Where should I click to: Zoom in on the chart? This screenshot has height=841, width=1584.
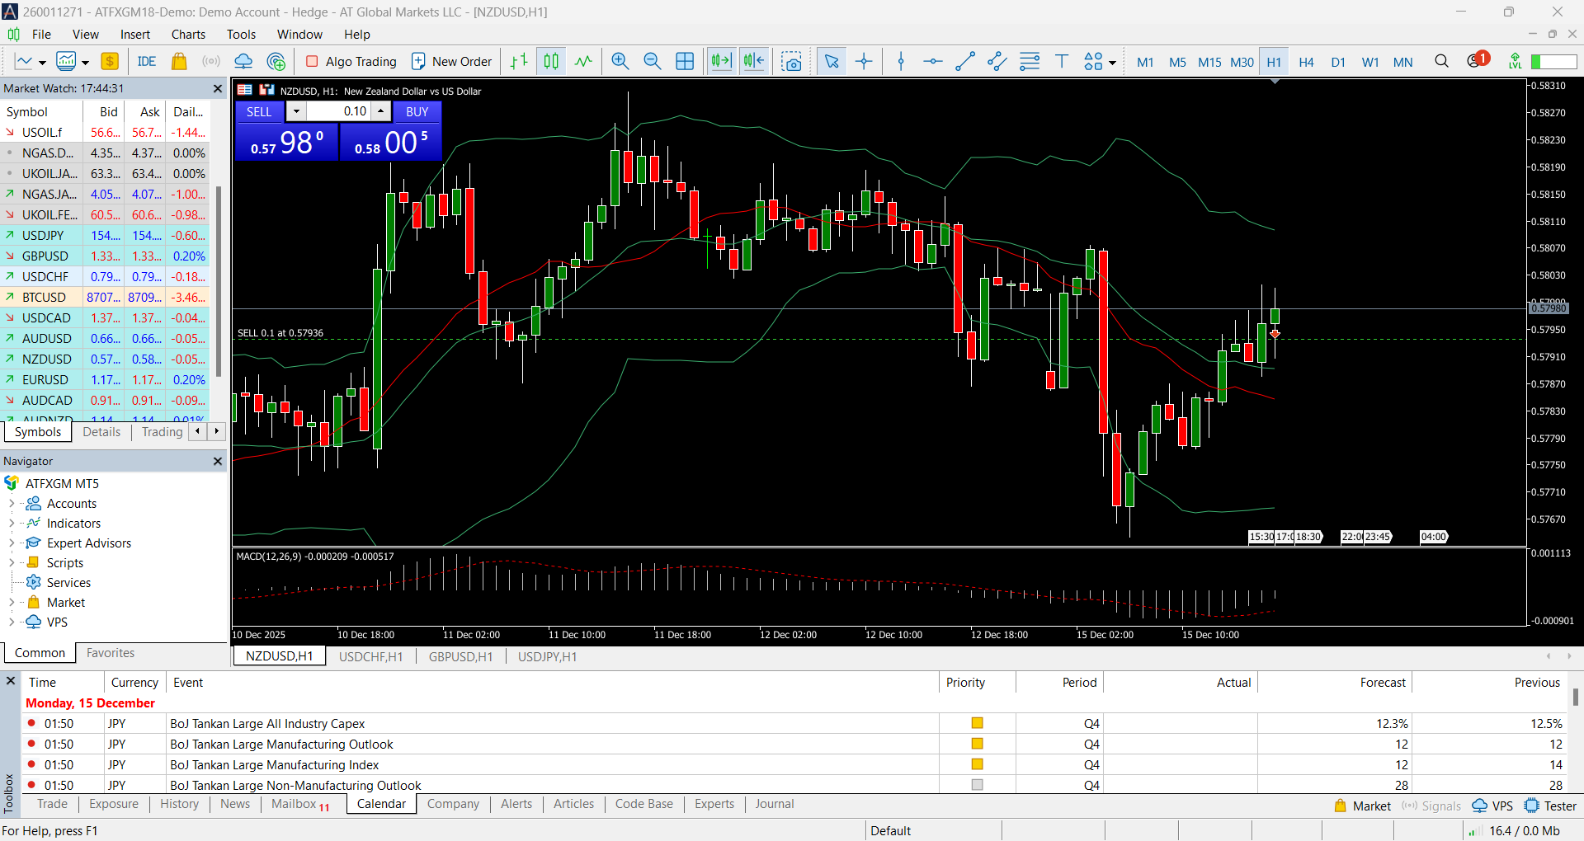coord(620,61)
